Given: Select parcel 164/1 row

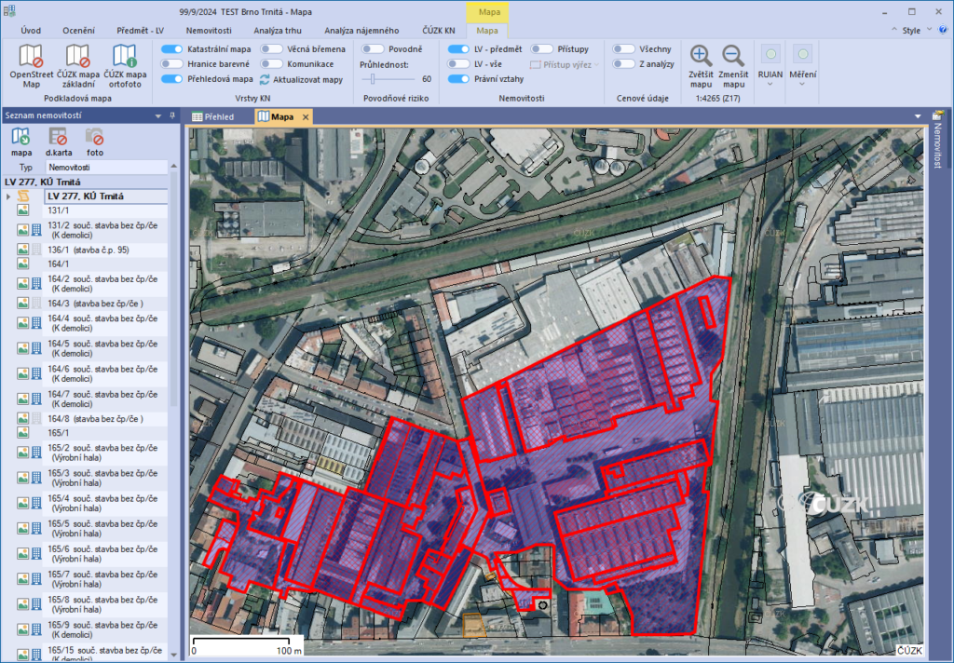Looking at the screenshot, I should (106, 264).
